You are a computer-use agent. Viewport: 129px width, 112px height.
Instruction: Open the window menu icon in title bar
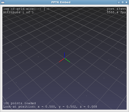3,3
